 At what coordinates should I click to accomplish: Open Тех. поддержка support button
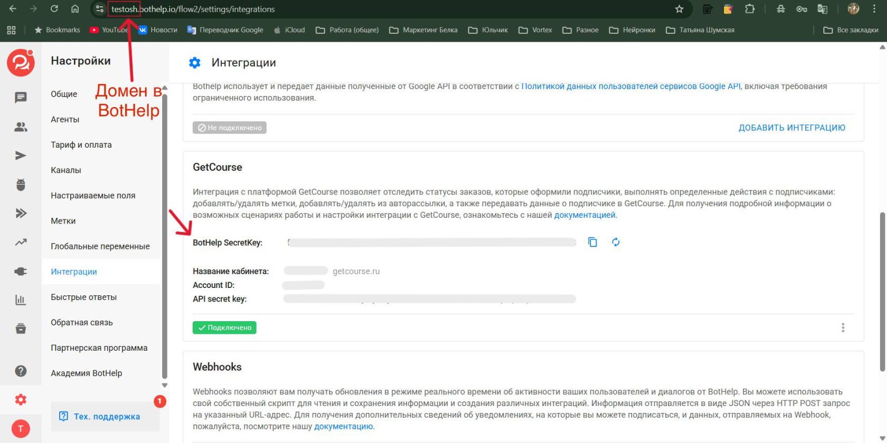[x=100, y=417]
